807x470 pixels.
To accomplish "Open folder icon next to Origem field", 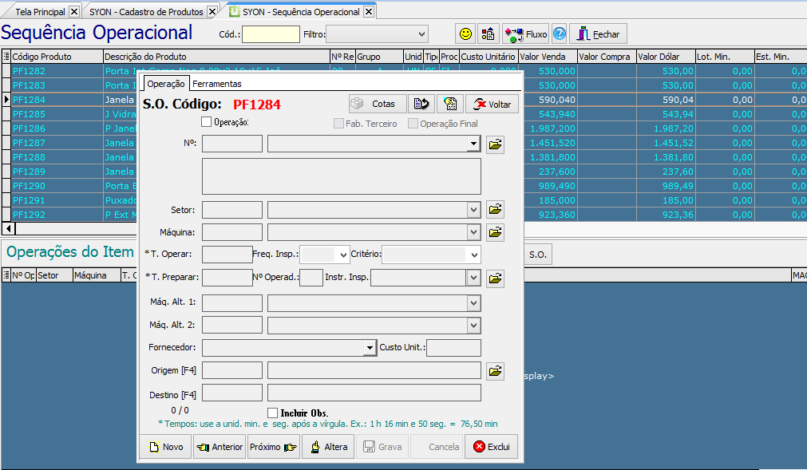I will point(495,371).
